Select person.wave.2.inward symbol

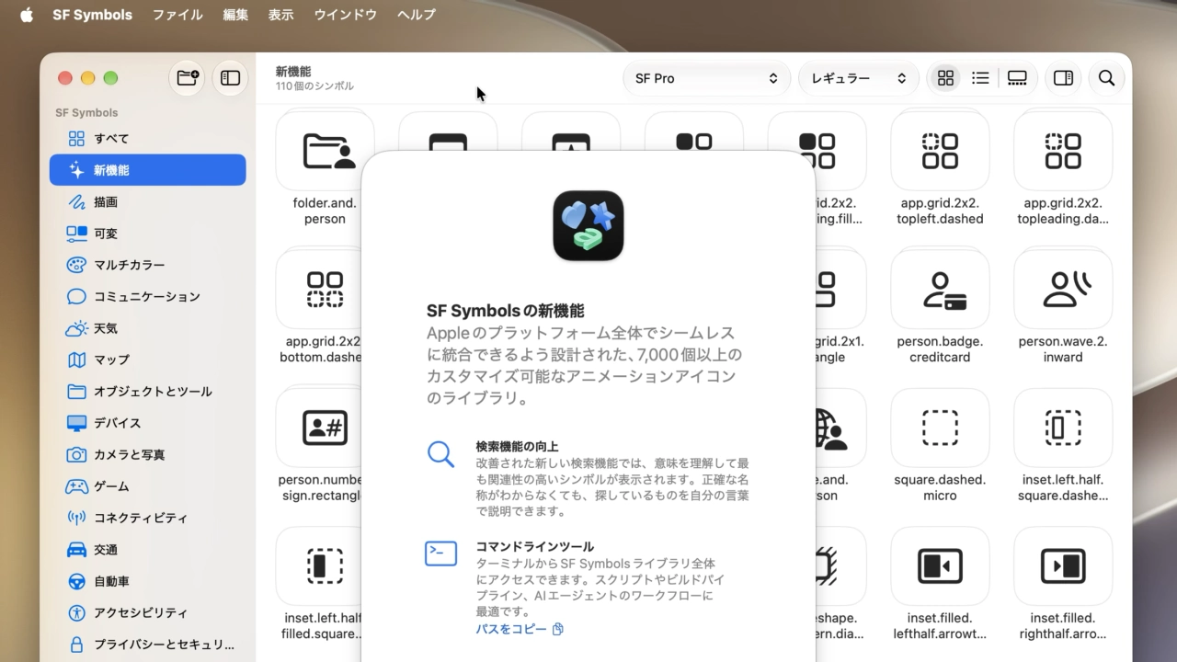(x=1063, y=289)
